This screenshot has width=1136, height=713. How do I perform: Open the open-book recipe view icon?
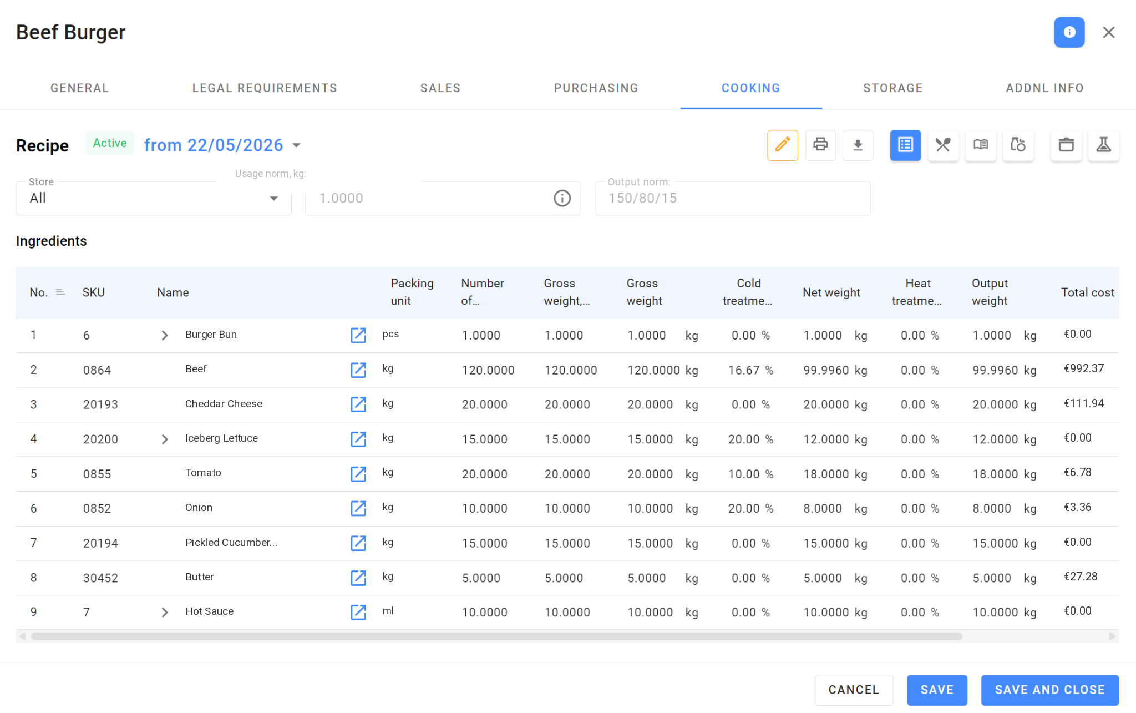(x=980, y=145)
